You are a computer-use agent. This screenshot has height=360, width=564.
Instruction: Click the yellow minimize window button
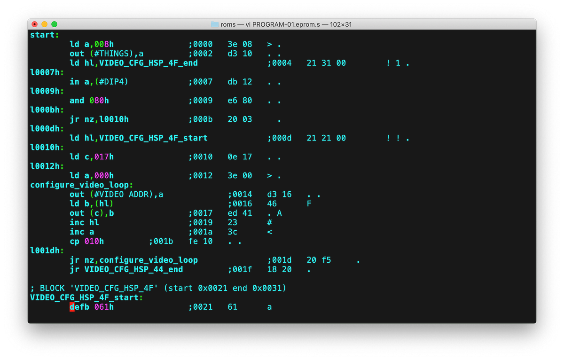click(x=45, y=24)
